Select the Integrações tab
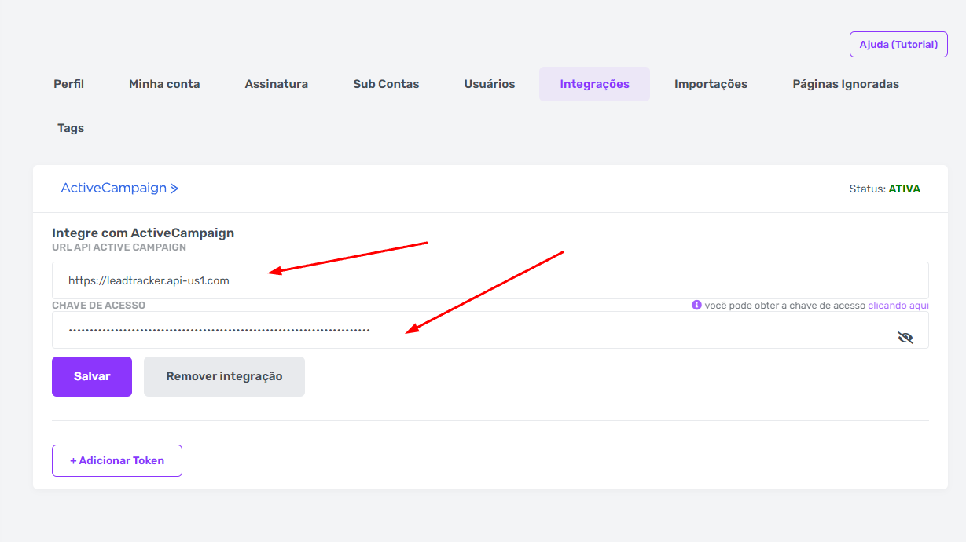 (594, 84)
